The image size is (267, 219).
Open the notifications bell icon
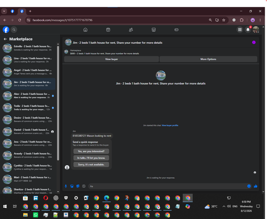coord(248,30)
